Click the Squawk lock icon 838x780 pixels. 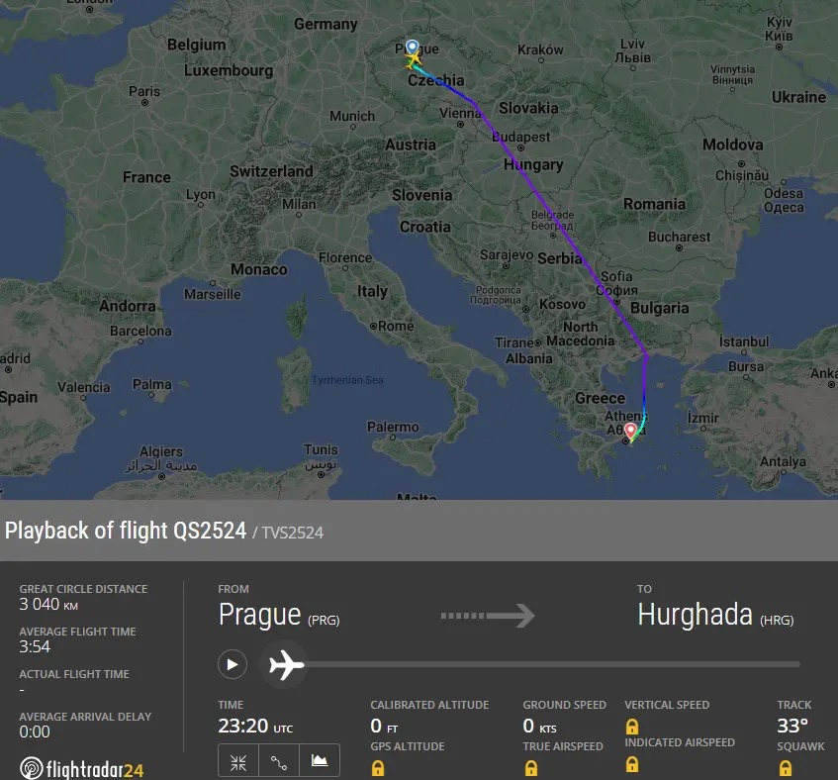[785, 768]
